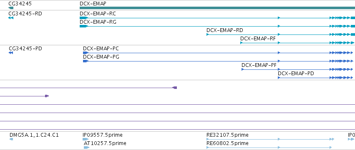Screen dimensions: 355x150
Task: Select the DCX-EMAP-RF transcript start arrow
Action: (x=242, y=43)
